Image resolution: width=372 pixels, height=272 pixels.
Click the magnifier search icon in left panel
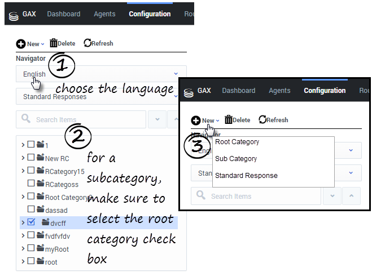(x=26, y=119)
